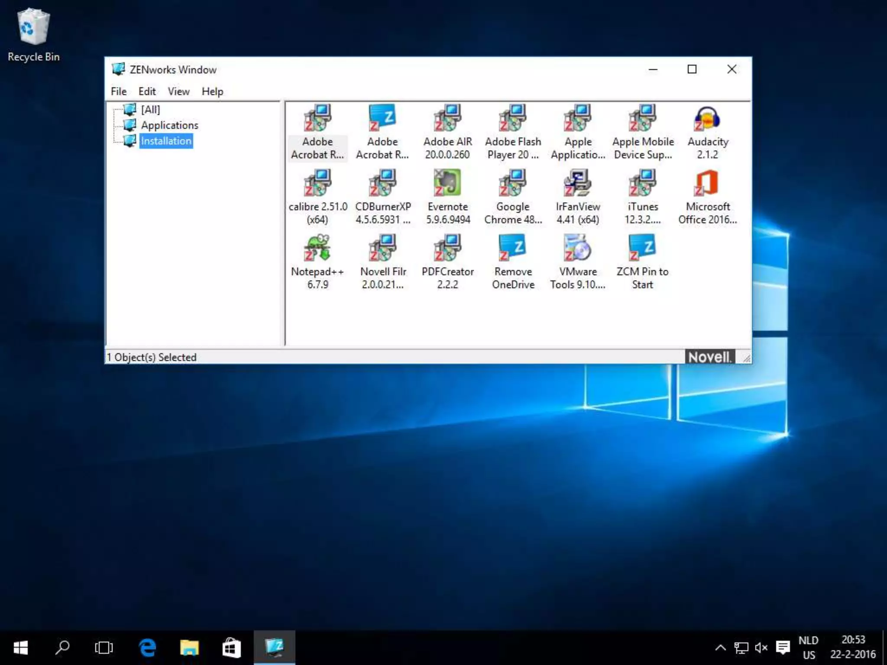Screen dimensions: 887x665
Task: Open Task View on taskbar
Action: [x=104, y=648]
